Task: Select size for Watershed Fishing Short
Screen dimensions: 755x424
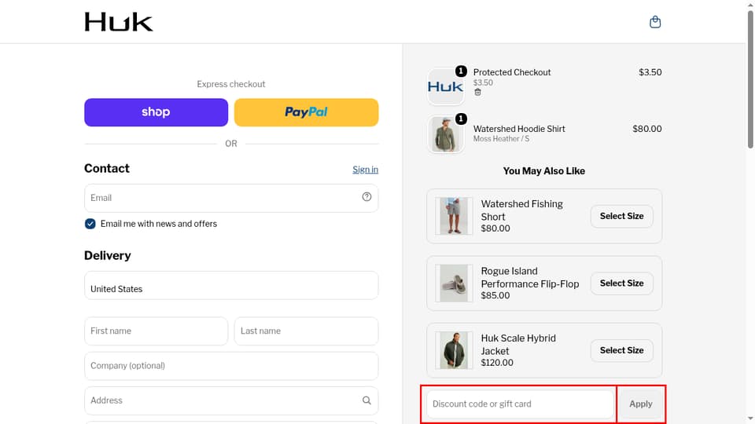Action: [x=621, y=217]
